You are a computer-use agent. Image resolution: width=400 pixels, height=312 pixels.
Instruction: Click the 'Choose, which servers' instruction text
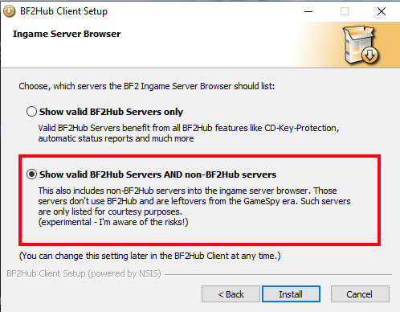pos(147,86)
